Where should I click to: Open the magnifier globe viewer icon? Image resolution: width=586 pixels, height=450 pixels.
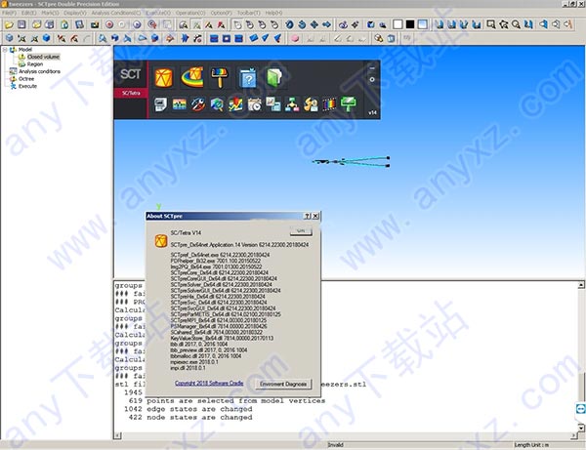217,104
